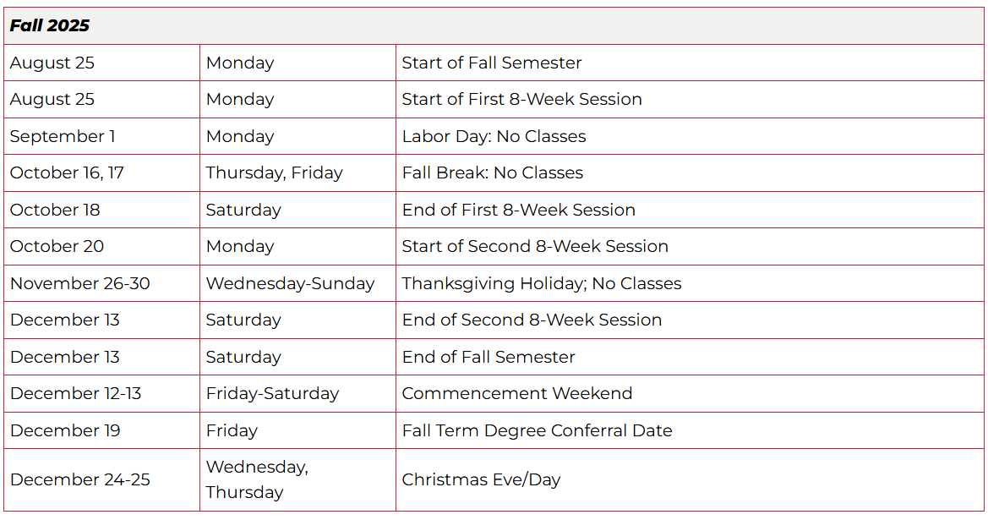Click the Fall 2025 table header
The width and height of the screenshot is (988, 520).
click(50, 25)
